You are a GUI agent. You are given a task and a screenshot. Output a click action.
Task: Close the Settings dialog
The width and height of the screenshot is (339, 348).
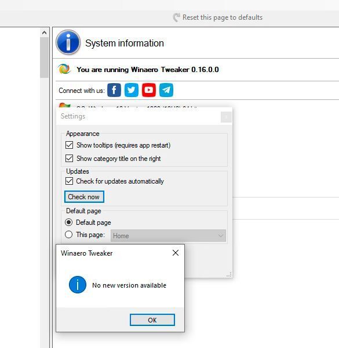pos(226,117)
